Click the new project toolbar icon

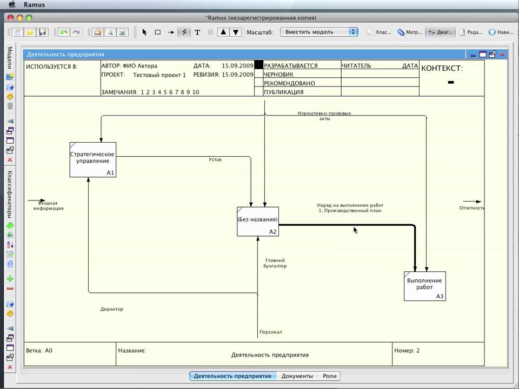(17, 32)
